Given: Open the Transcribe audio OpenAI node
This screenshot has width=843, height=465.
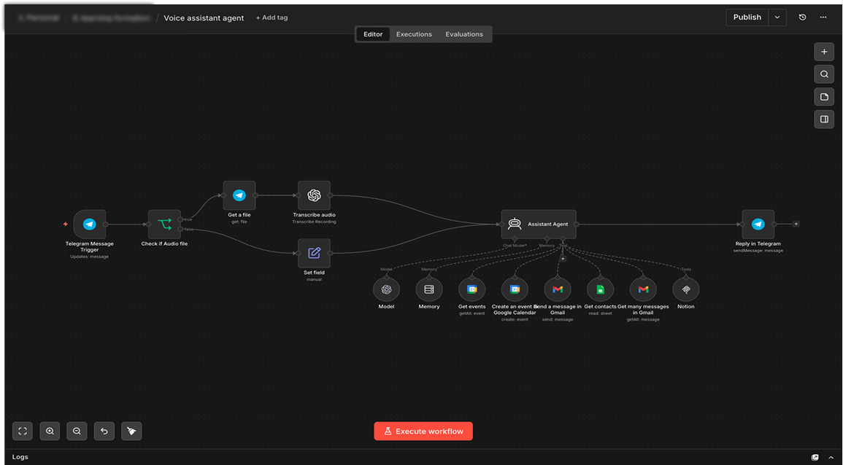Looking at the screenshot, I should [314, 195].
